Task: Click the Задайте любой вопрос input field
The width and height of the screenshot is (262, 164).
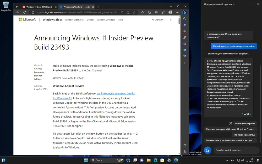Action: pos(236,150)
